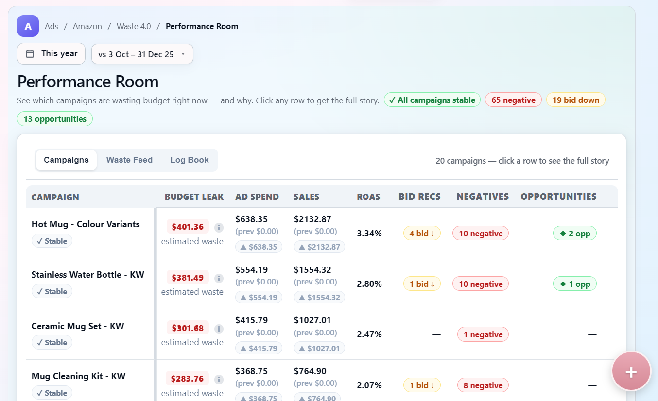This screenshot has height=401, width=658.
Task: Switch to the Campaigns tab
Action: 66,160
